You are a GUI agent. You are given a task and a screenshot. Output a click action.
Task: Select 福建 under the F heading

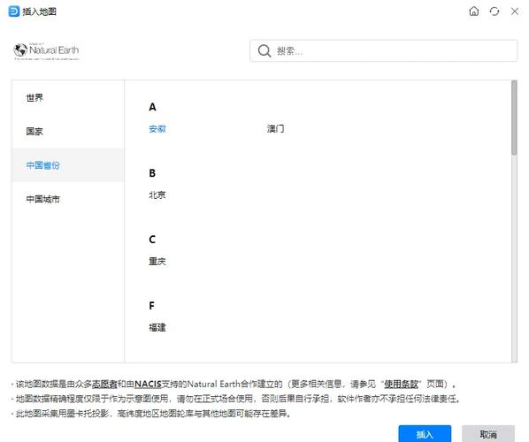tap(157, 327)
